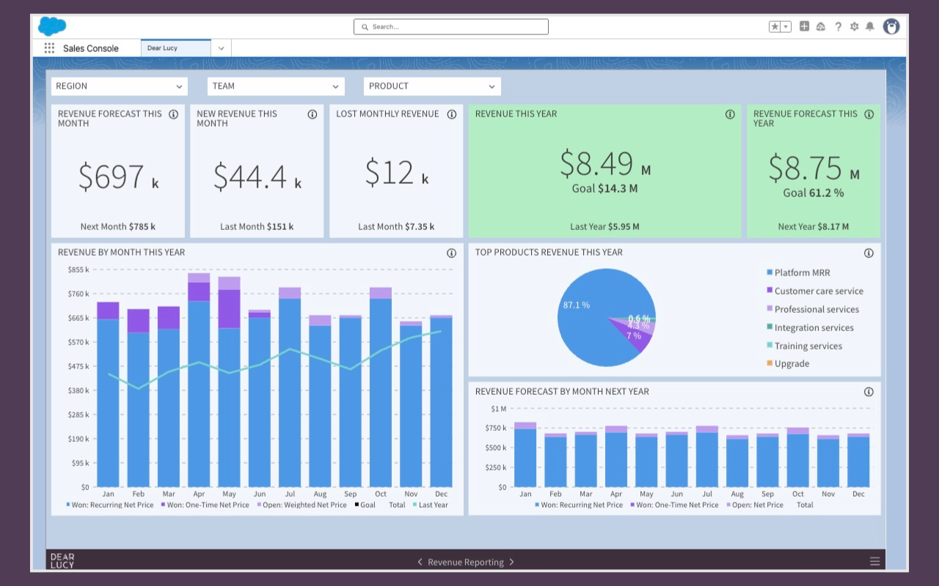Show info for Lost Monthly Revenue
This screenshot has width=939, height=586.
(452, 114)
